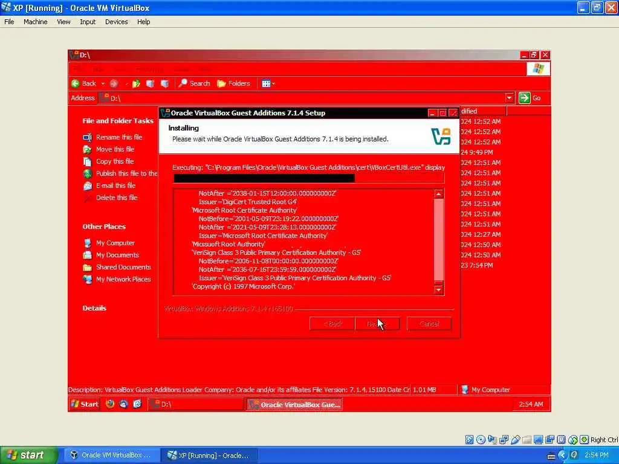This screenshot has height=464, width=619.
Task: Click the network adapters status icon
Action: (x=504, y=440)
